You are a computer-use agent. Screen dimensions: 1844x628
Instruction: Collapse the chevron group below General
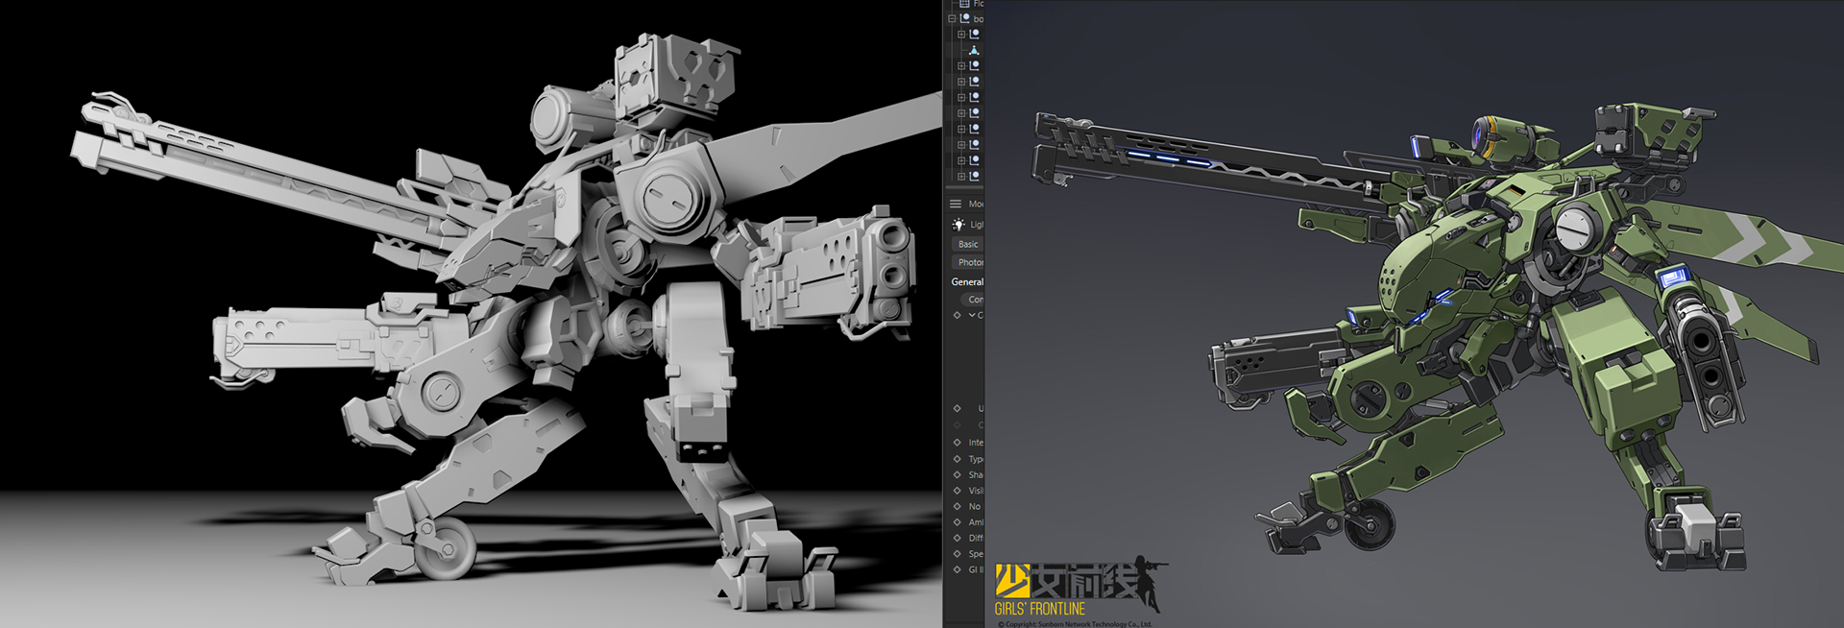click(971, 315)
